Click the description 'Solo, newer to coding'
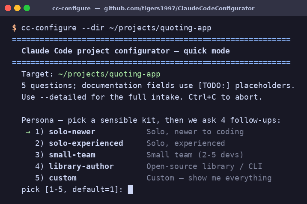 [195, 132]
